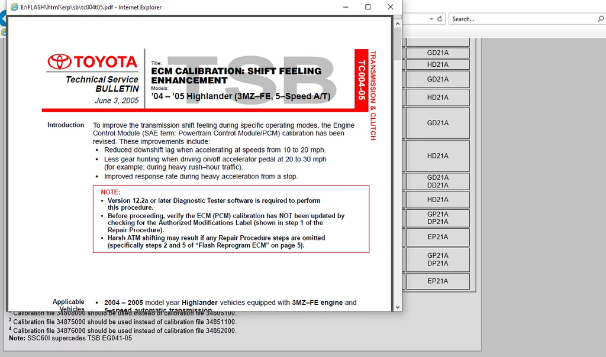Click inside the Search... field

pos(521,19)
